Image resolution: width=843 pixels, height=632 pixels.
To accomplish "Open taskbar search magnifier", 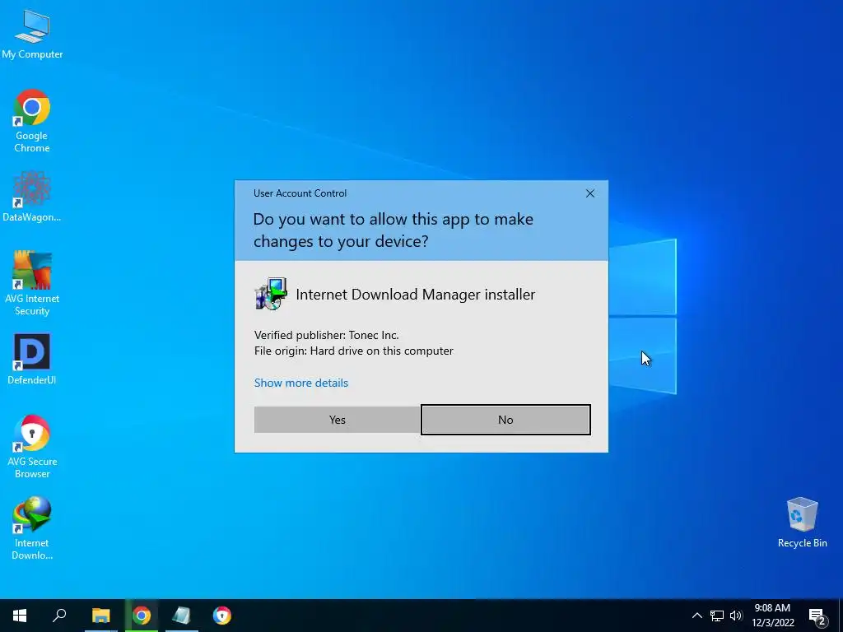I will (59, 616).
